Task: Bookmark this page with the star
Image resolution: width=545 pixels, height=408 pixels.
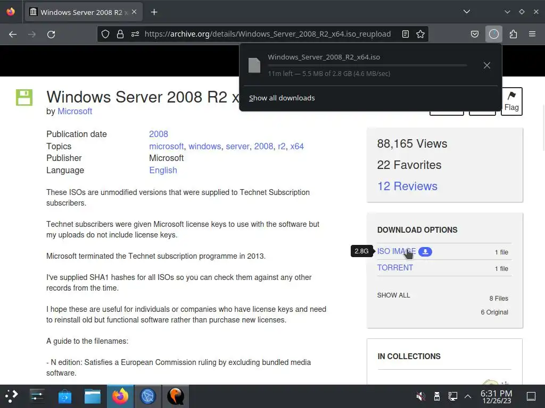Action: (x=420, y=34)
